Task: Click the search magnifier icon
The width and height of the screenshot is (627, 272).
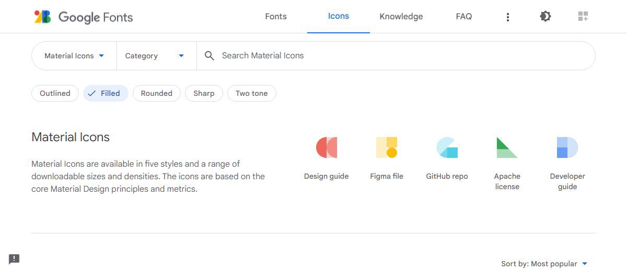Action: pos(210,56)
